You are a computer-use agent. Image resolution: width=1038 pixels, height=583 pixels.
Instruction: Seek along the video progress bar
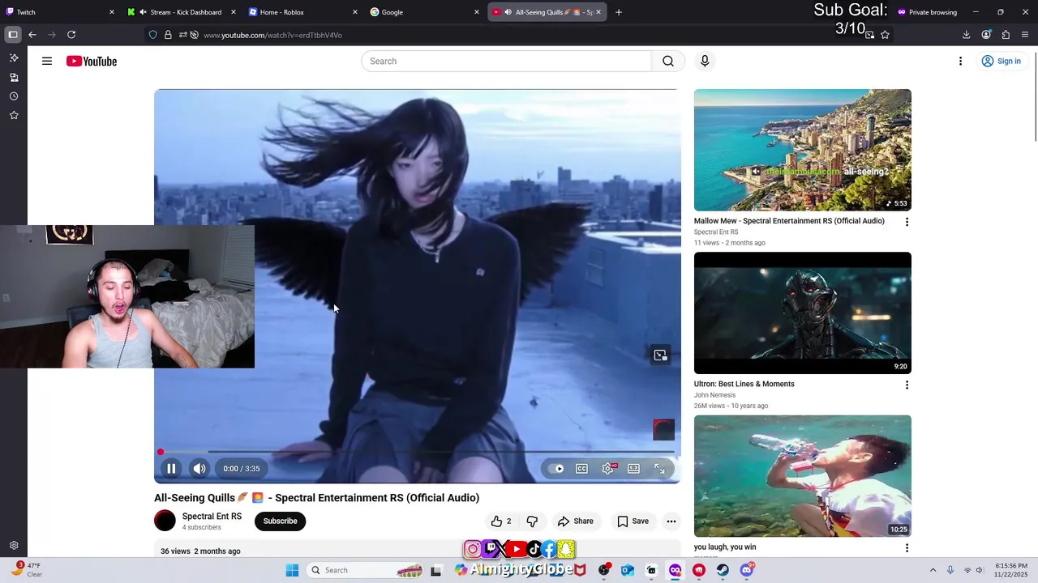[418, 452]
